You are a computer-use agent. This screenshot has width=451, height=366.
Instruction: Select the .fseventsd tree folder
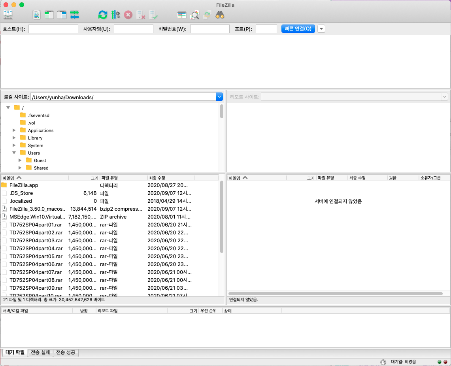(39, 115)
